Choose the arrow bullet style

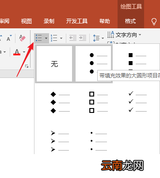[60, 141]
